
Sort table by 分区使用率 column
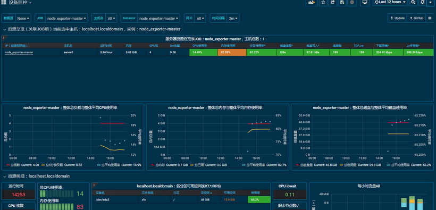pyautogui.click(x=257, y=46)
